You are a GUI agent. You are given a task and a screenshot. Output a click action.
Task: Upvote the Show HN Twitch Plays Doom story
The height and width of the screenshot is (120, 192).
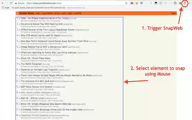click(x=20, y=58)
